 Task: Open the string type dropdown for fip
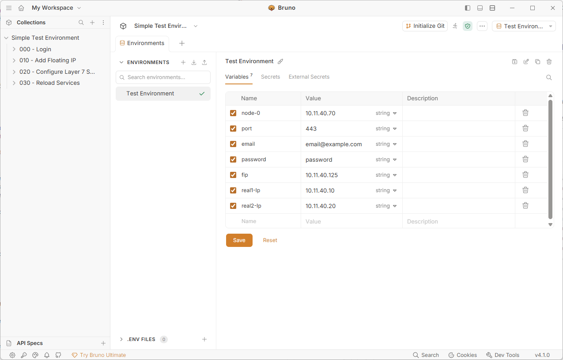point(386,175)
